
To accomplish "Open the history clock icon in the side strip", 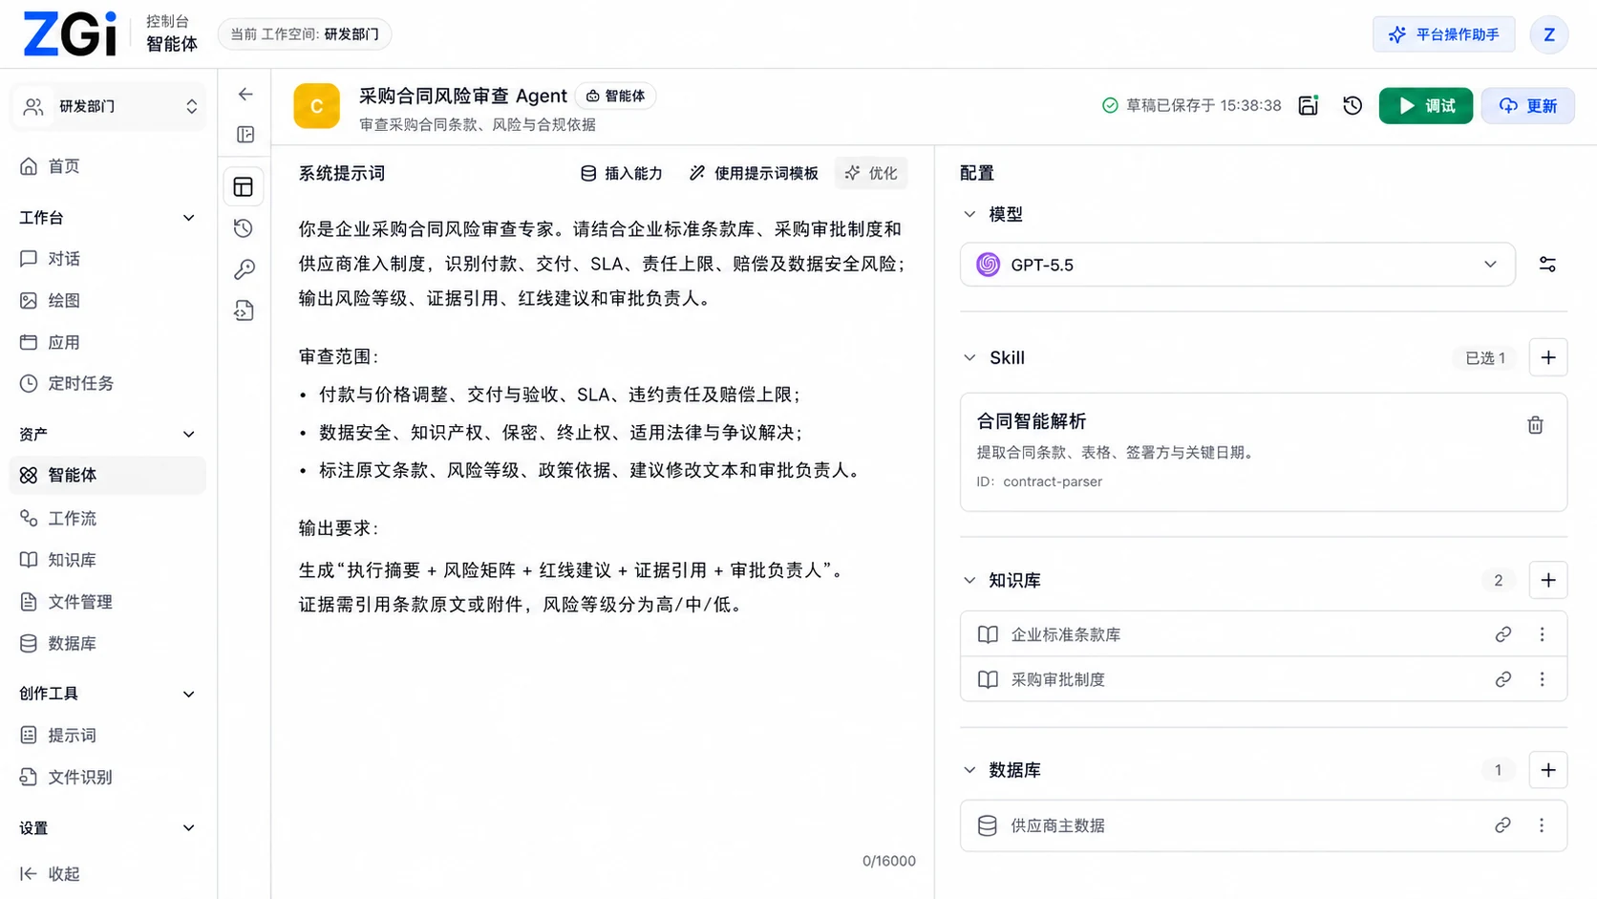I will pos(244,228).
